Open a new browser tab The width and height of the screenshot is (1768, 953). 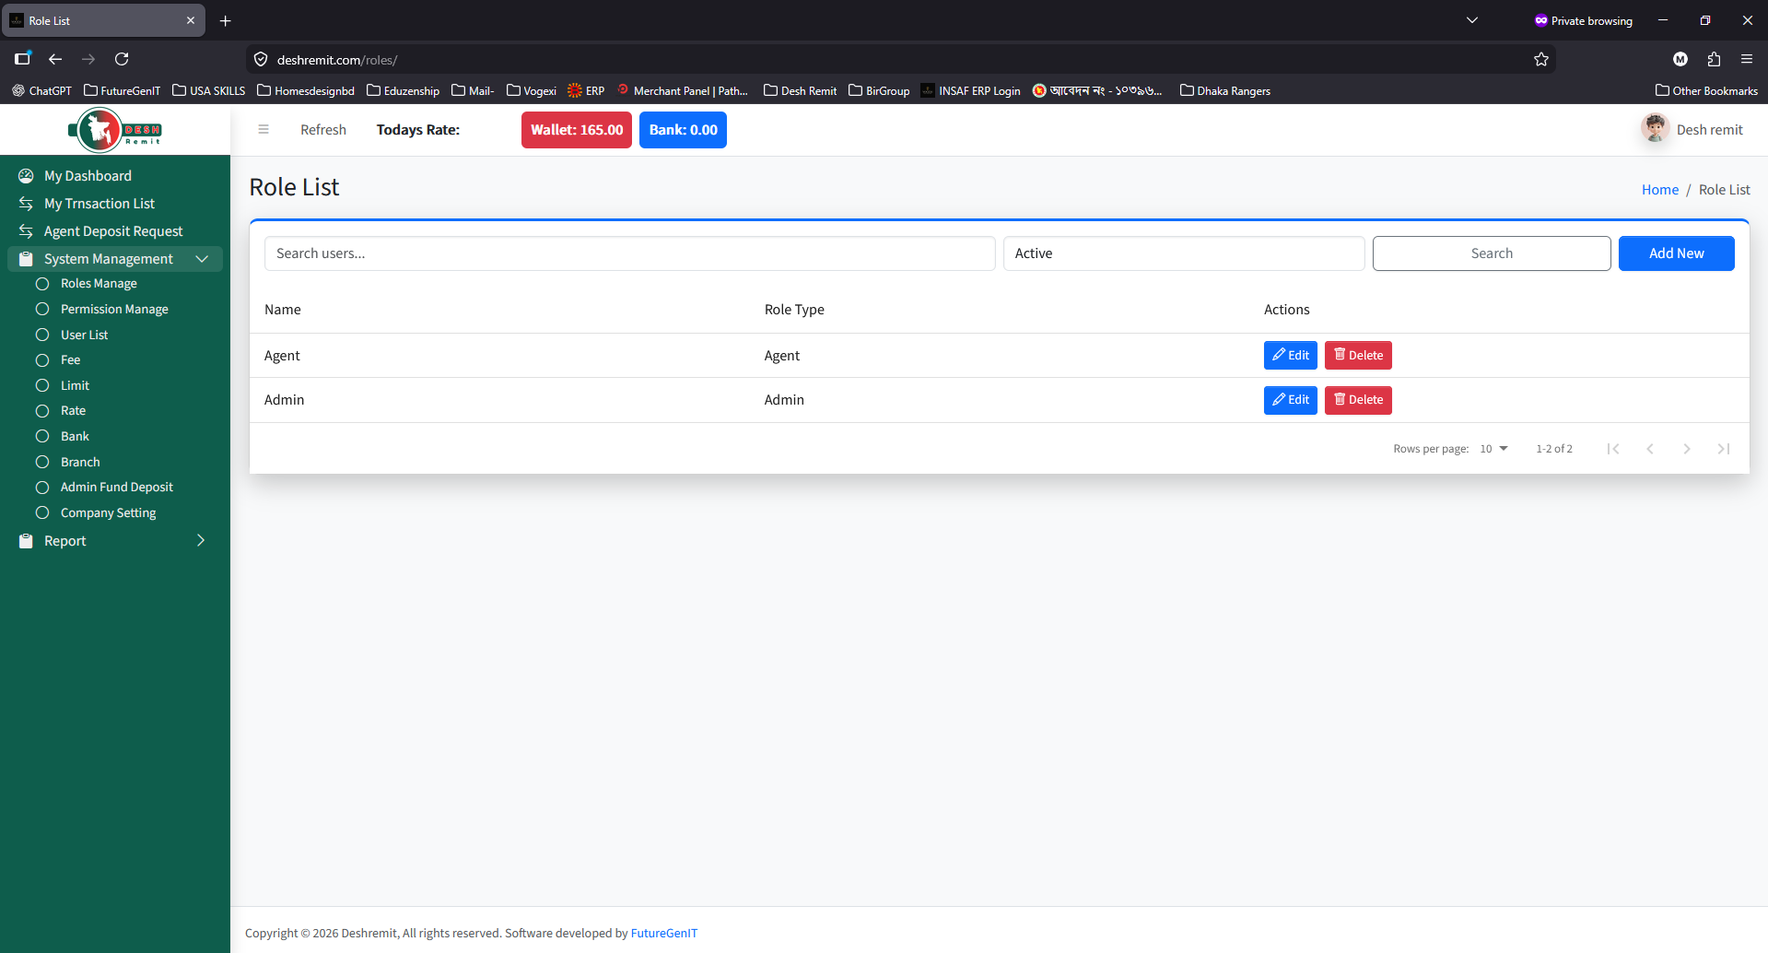[x=226, y=20]
